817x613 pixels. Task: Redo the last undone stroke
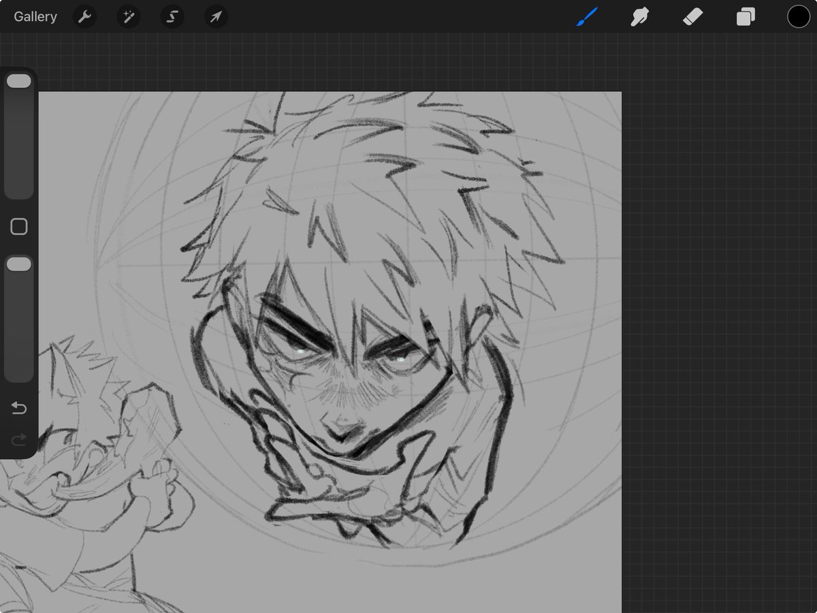pos(19,439)
